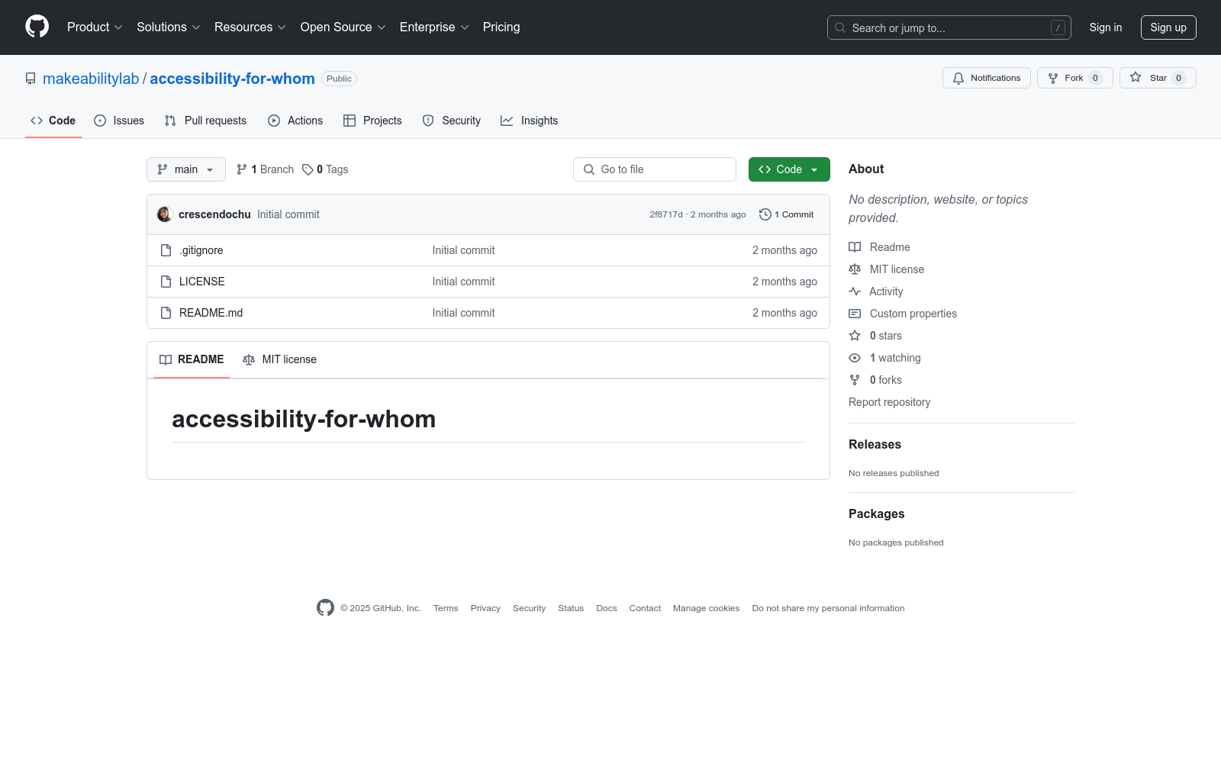Open the README.md file
1221x763 pixels.
tap(211, 313)
